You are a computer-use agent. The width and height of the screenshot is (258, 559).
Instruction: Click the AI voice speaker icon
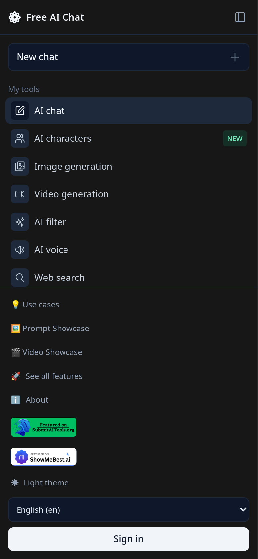pos(20,250)
